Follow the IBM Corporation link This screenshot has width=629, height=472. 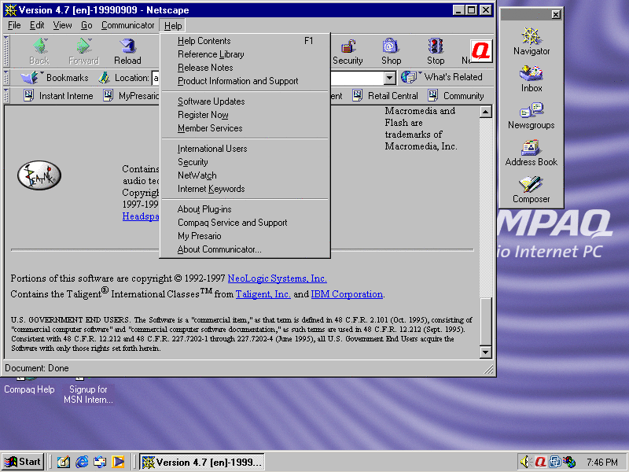pos(347,294)
